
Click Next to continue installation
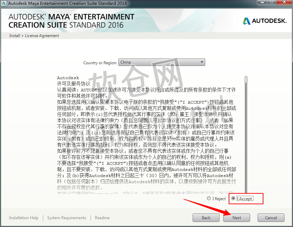(236, 217)
